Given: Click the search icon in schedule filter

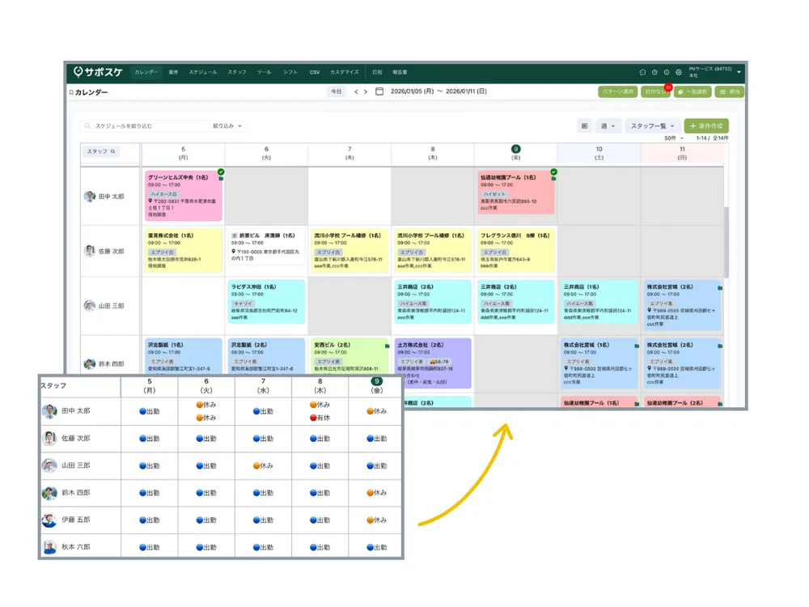Looking at the screenshot, I should tap(87, 126).
